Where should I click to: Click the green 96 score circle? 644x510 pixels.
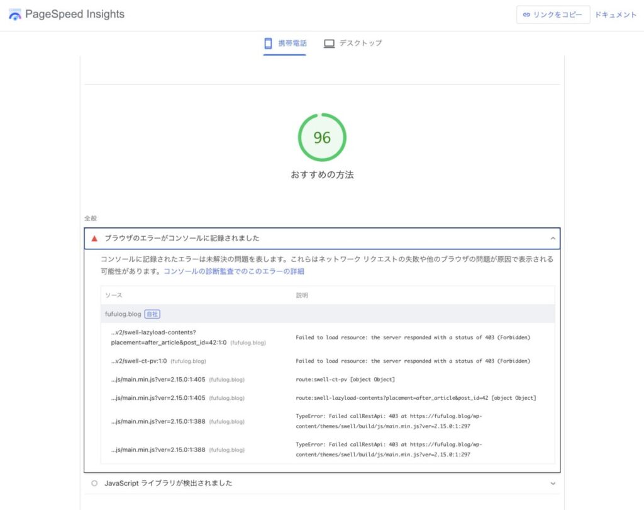pos(322,137)
